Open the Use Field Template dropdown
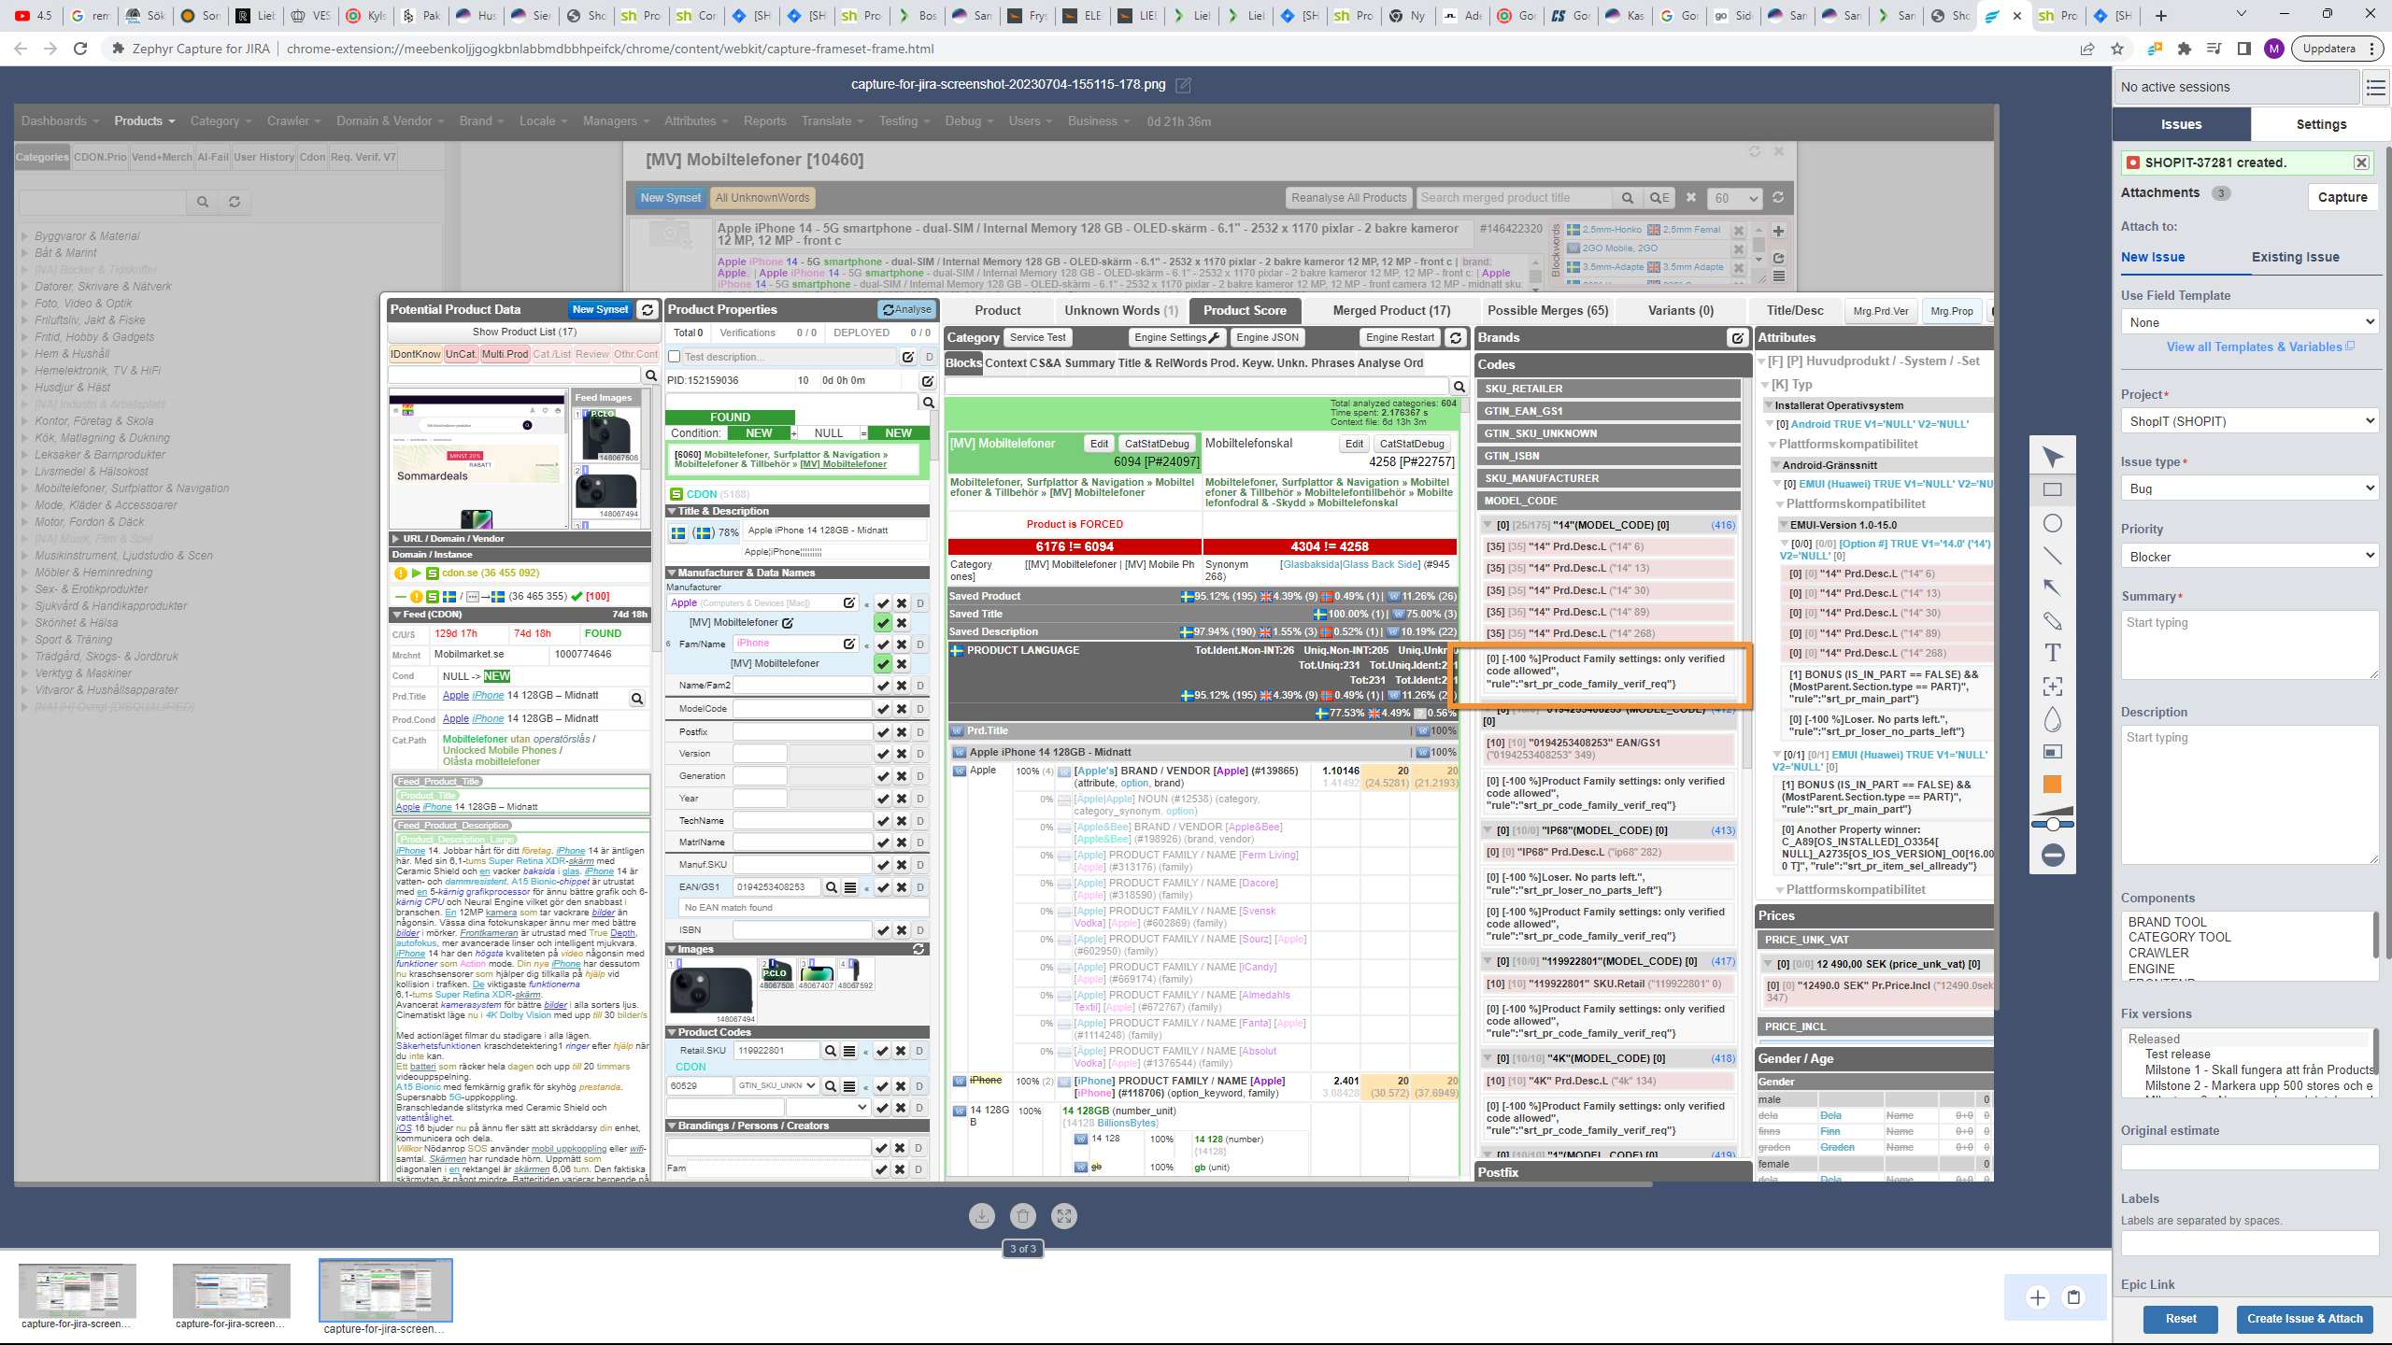This screenshot has height=1345, width=2392. pos(2249,322)
